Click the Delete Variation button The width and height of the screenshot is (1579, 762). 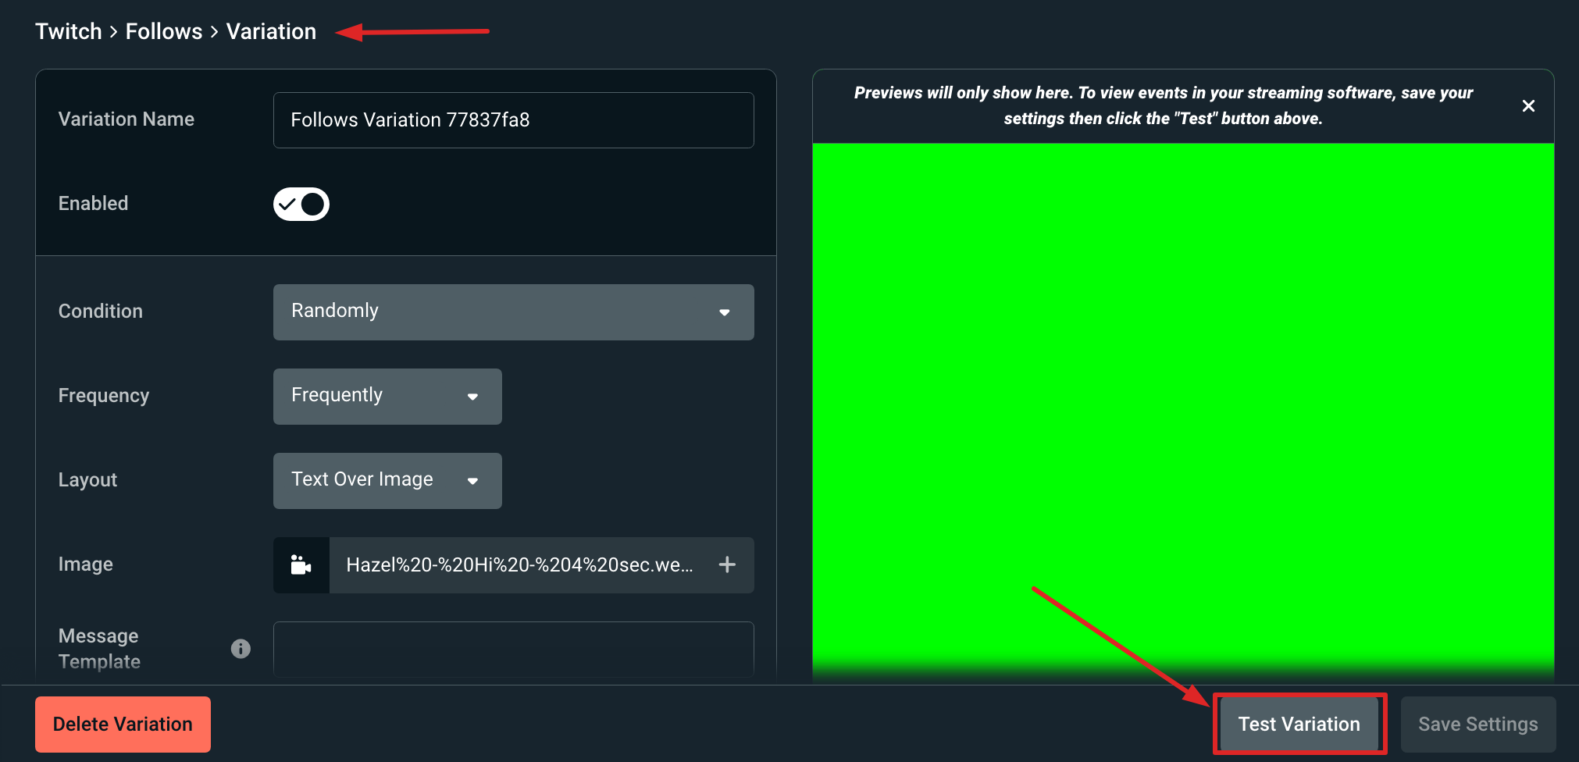pyautogui.click(x=123, y=724)
